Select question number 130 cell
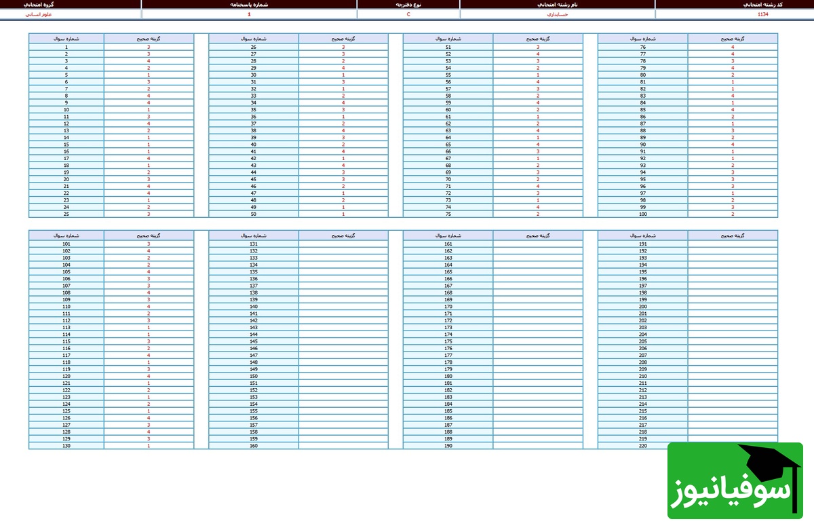Screen dimensions: 814x530 (x=66, y=446)
